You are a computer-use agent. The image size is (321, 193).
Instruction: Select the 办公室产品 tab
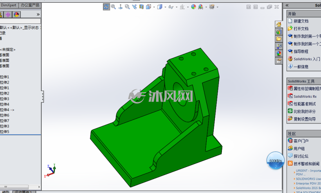(x=30, y=5)
